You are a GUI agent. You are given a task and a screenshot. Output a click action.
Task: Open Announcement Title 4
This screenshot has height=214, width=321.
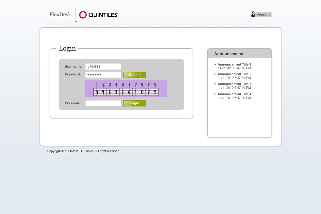tap(234, 94)
